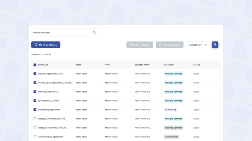This screenshot has height=141, width=252.
Task: Uncheck the Supplier_Agreement_2024 checkbox
Action: tap(35, 74)
